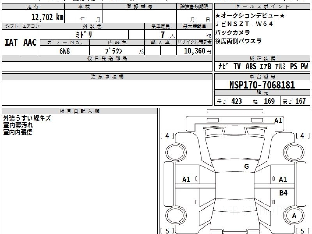Select inspector note 外装うすい線キズ
Viewport: 312px width, 234px height.
[x=27, y=118]
